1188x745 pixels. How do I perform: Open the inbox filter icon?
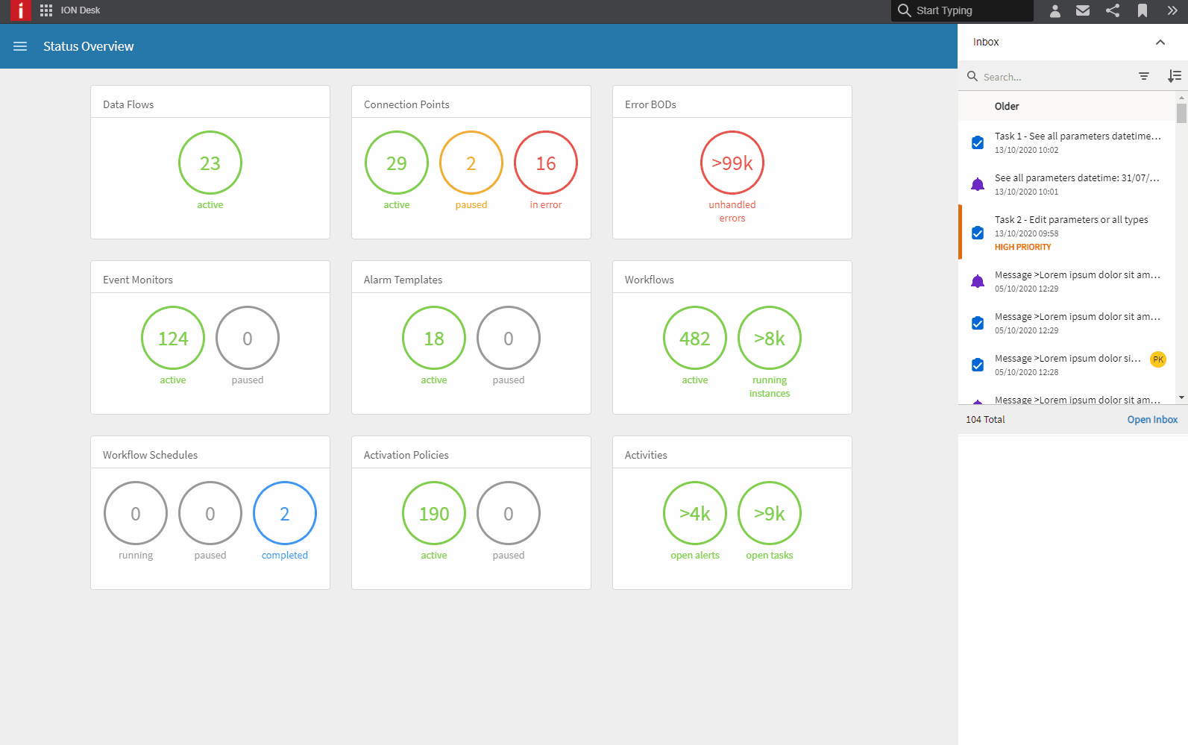[x=1143, y=76]
